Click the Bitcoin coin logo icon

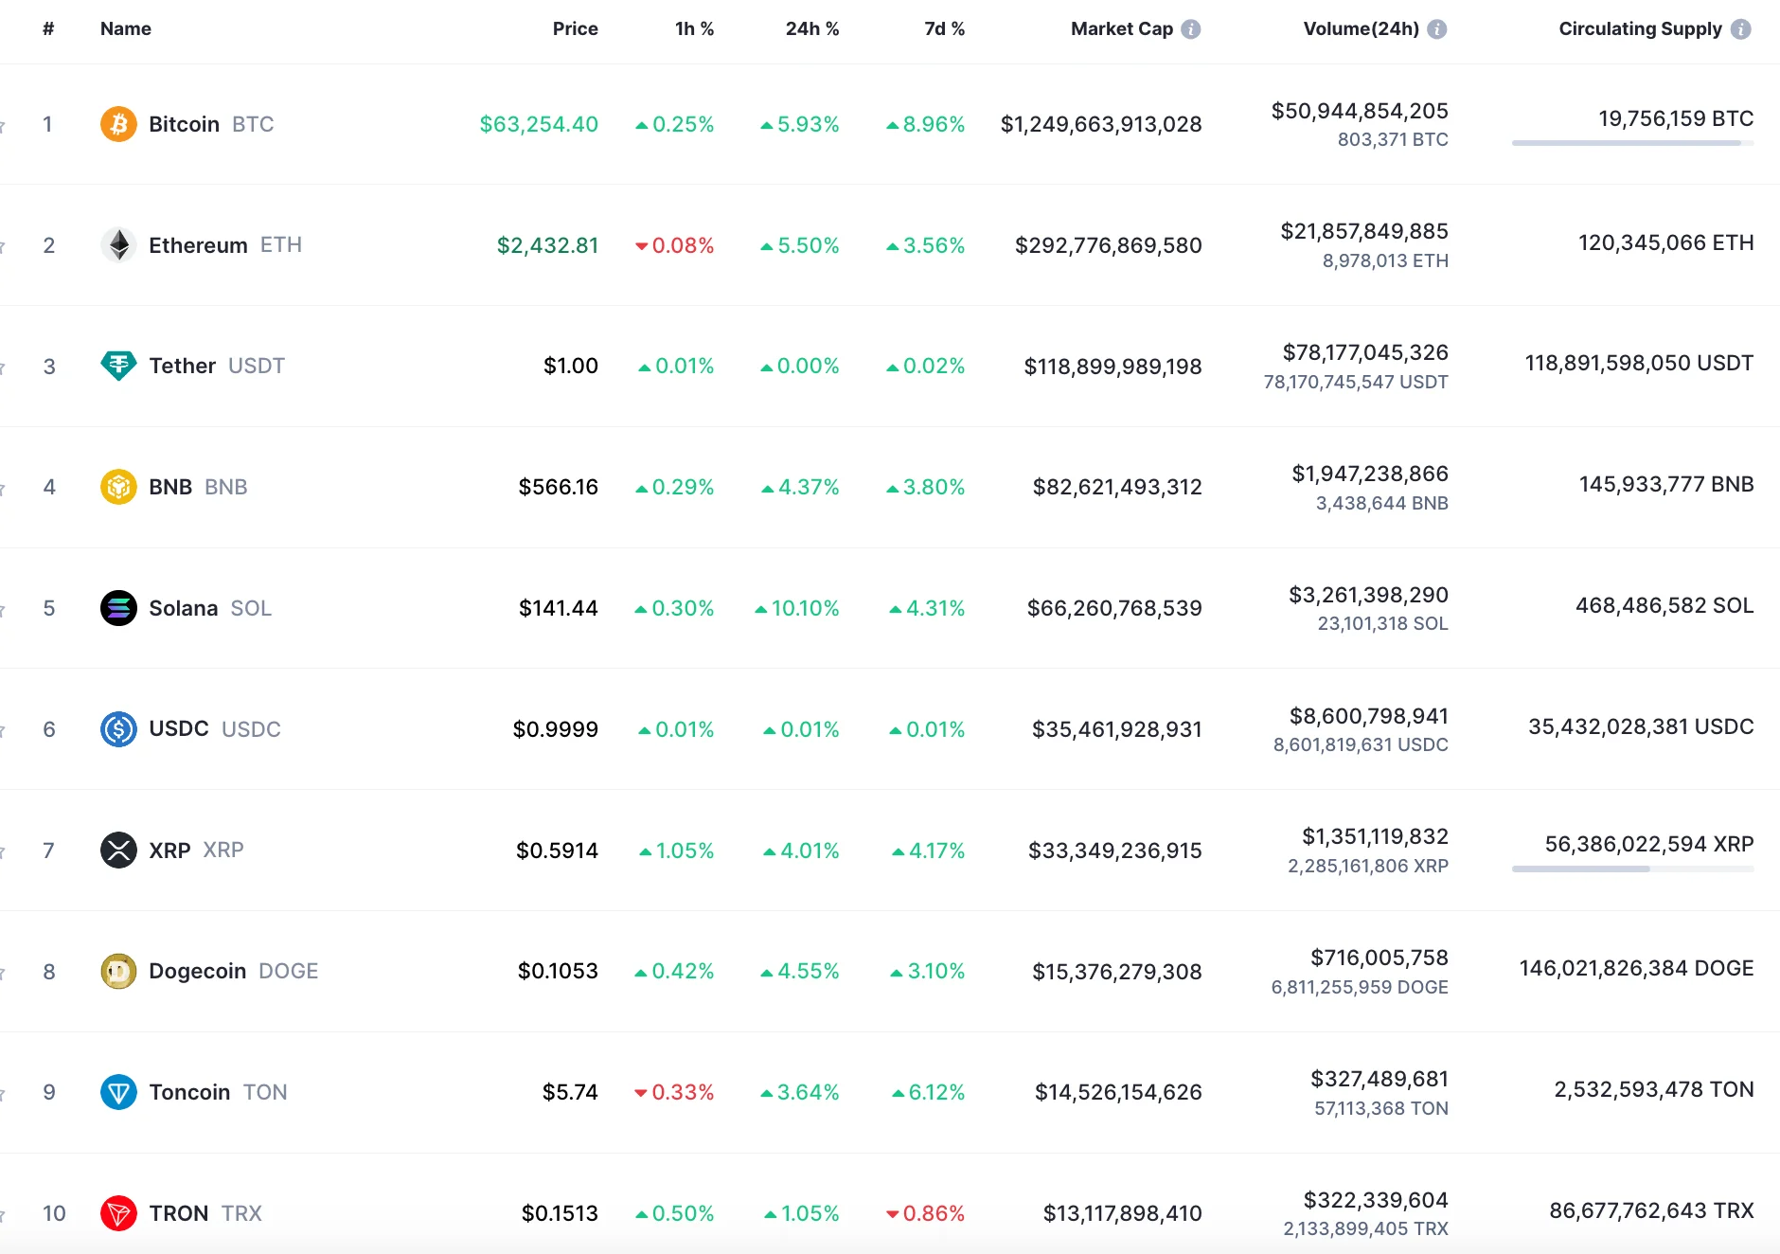[x=118, y=124]
